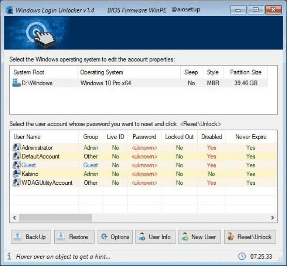Click the Partition Size column header

(245, 72)
